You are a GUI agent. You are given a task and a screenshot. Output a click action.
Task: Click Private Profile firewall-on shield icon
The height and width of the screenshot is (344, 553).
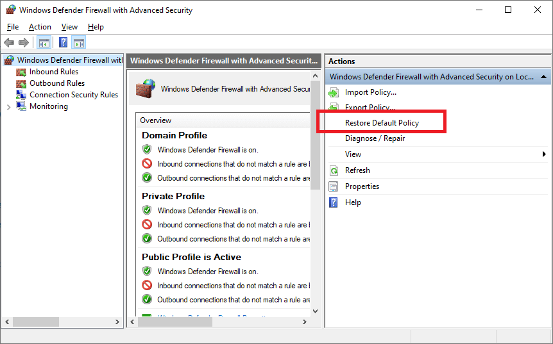click(x=147, y=210)
